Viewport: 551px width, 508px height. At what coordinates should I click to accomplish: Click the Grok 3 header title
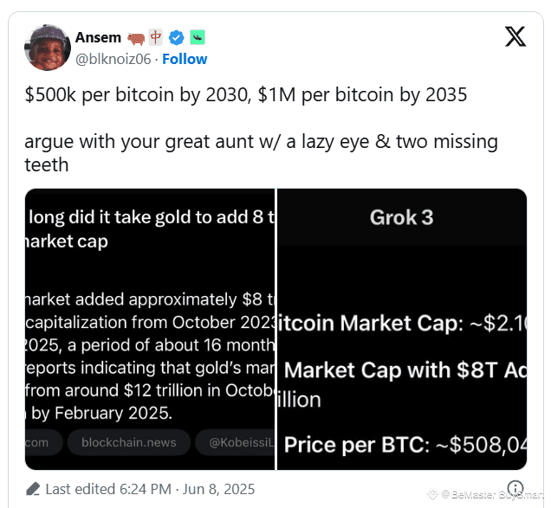pos(402,217)
